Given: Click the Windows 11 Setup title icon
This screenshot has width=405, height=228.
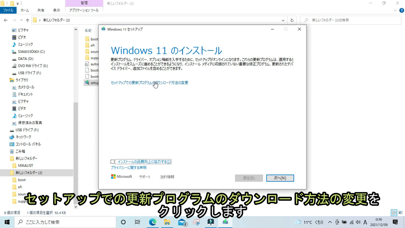Looking at the screenshot, I should 104,29.
